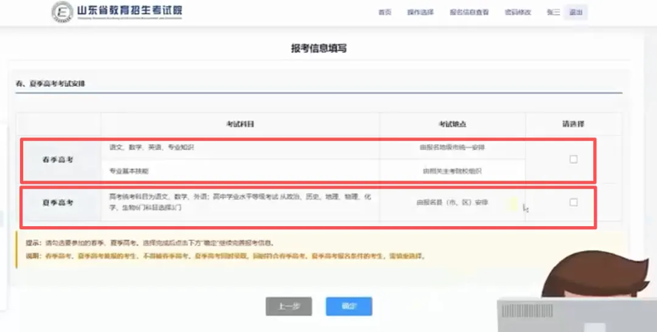The width and height of the screenshot is (657, 332).
Task: Open 报名信息查看 in the top navigation
Action: click(x=469, y=12)
